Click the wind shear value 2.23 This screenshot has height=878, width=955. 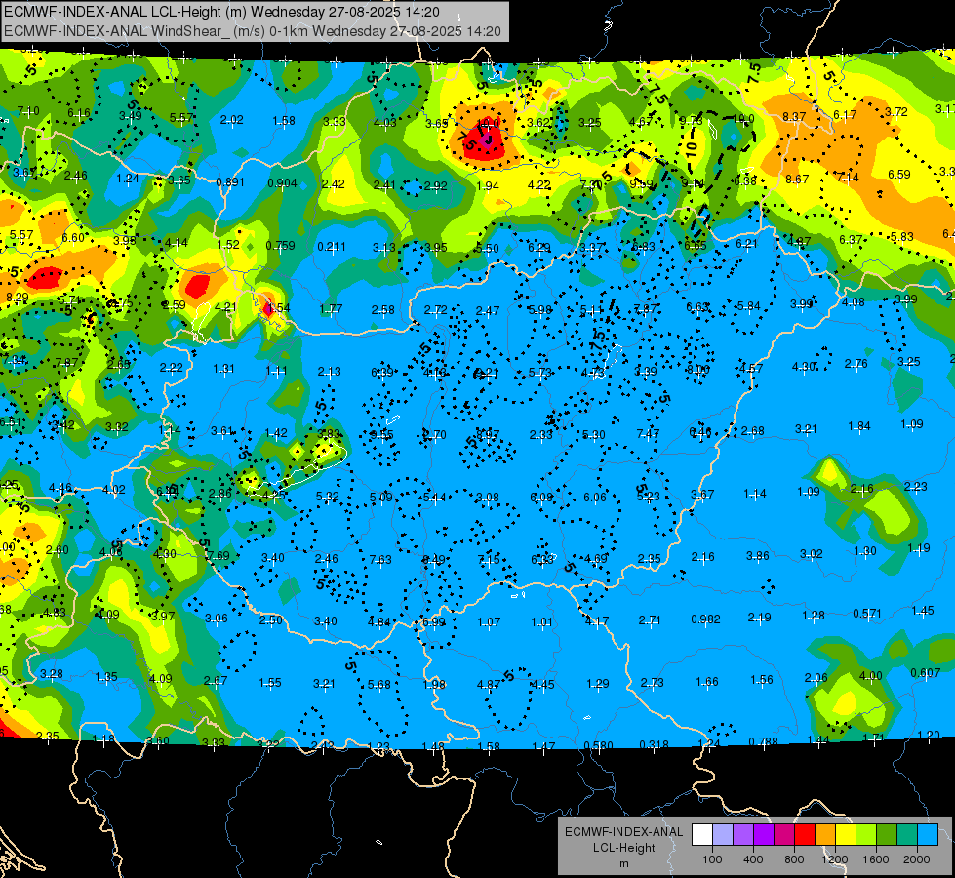pos(915,486)
